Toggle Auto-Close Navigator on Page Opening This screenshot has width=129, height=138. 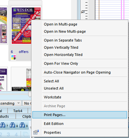point(77,72)
